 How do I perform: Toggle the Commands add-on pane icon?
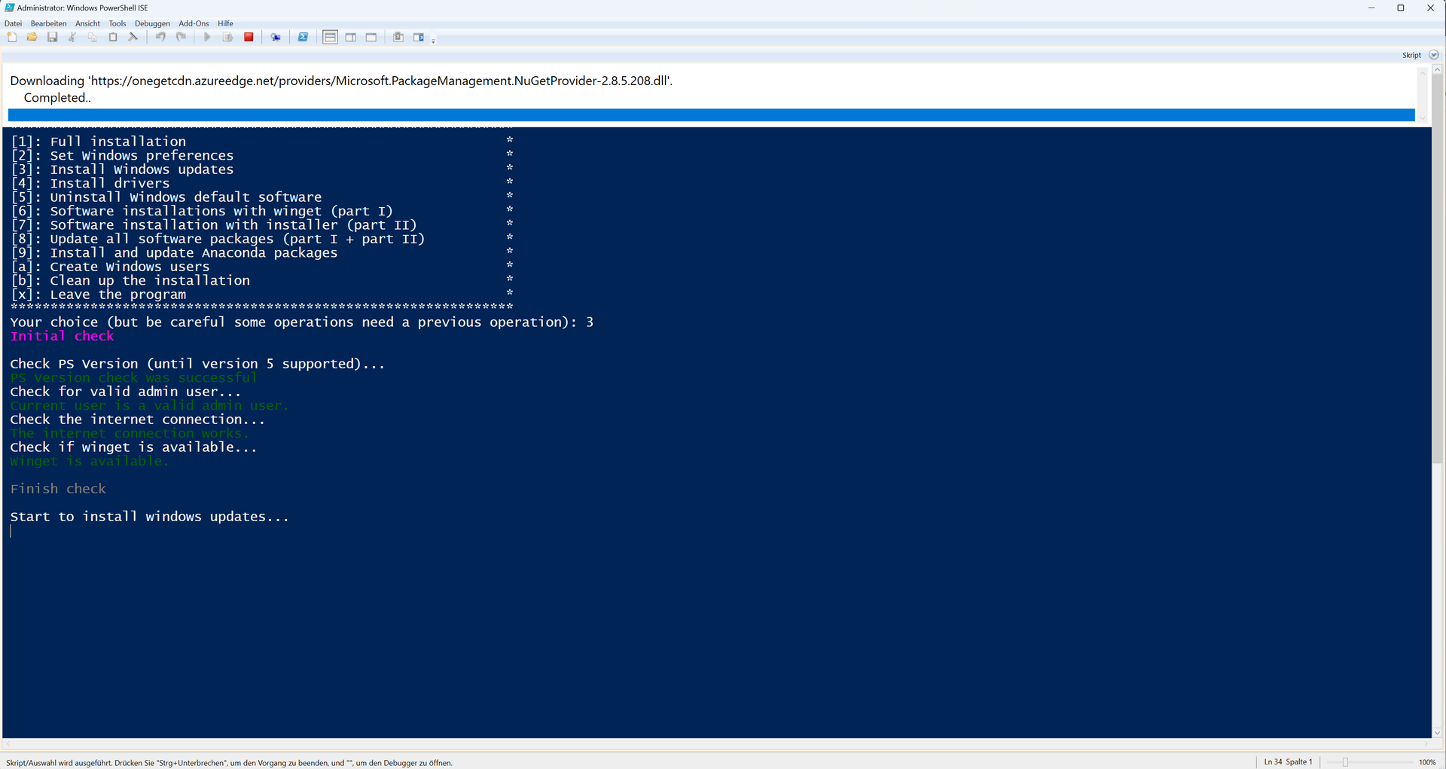(x=419, y=37)
